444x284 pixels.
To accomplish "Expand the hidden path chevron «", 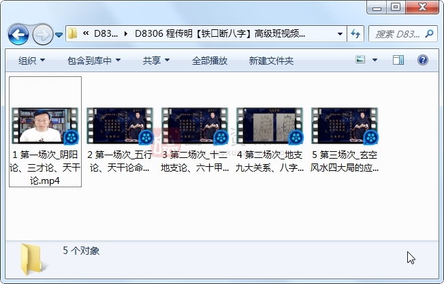I will click(86, 33).
